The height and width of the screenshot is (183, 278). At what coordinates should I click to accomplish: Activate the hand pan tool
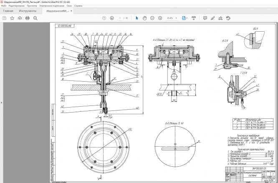click(144, 18)
